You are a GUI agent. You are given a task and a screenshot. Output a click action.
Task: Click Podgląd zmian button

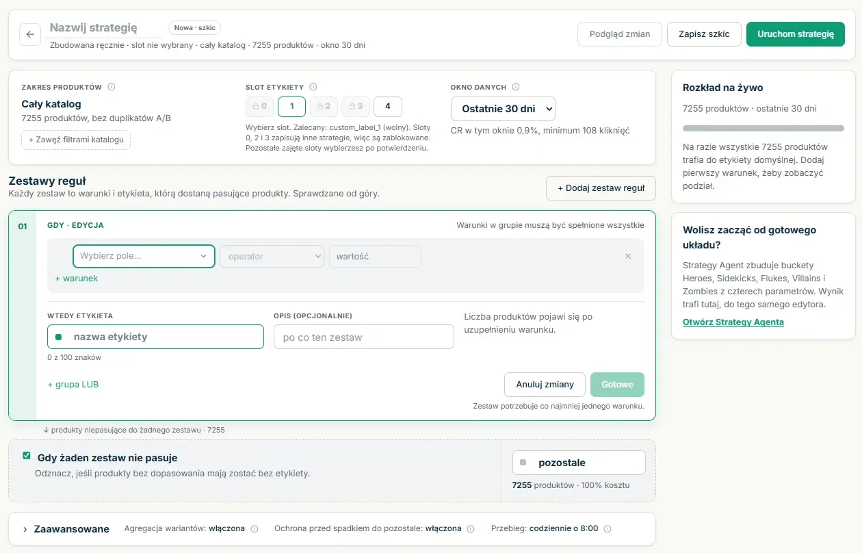point(620,34)
